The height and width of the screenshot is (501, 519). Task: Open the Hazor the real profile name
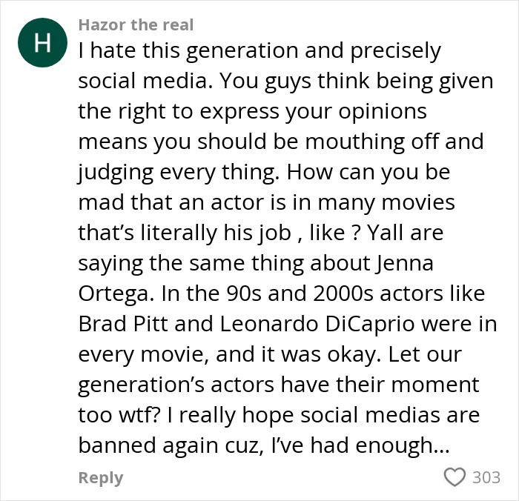pos(136,25)
